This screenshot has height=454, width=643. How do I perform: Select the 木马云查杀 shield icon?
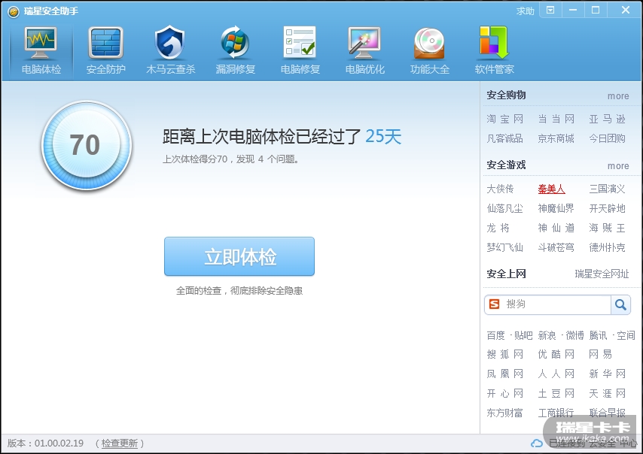point(169,42)
